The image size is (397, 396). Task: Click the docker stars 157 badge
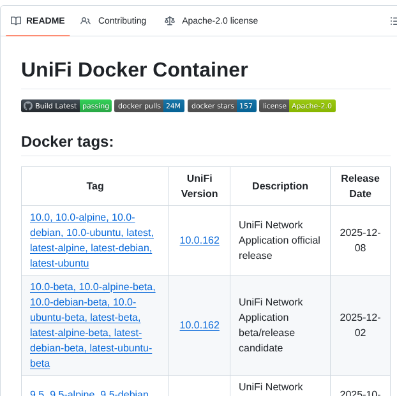(x=222, y=106)
